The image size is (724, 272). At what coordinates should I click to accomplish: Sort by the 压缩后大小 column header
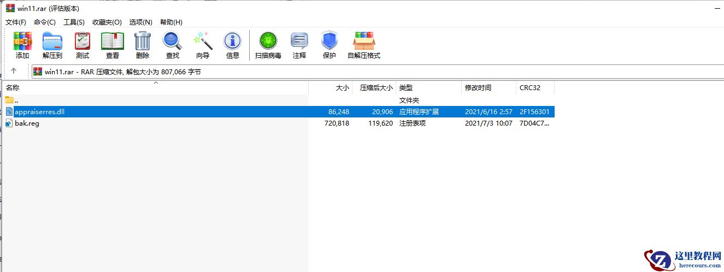point(374,87)
